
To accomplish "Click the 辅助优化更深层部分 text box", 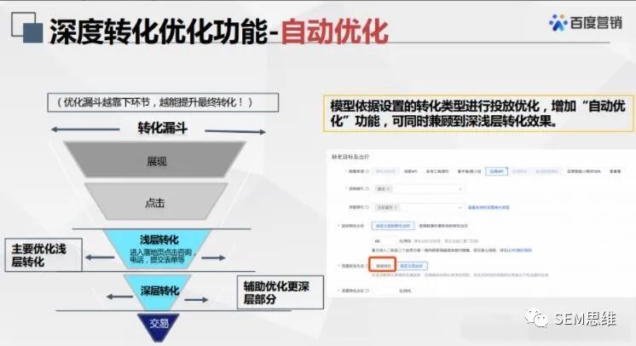I will coord(280,292).
